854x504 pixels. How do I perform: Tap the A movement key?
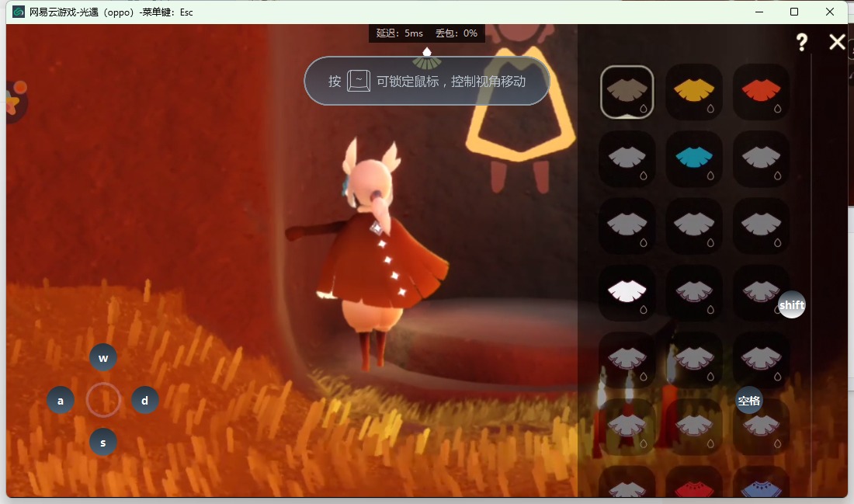click(61, 401)
